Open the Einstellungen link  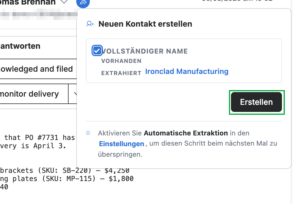pos(122,144)
